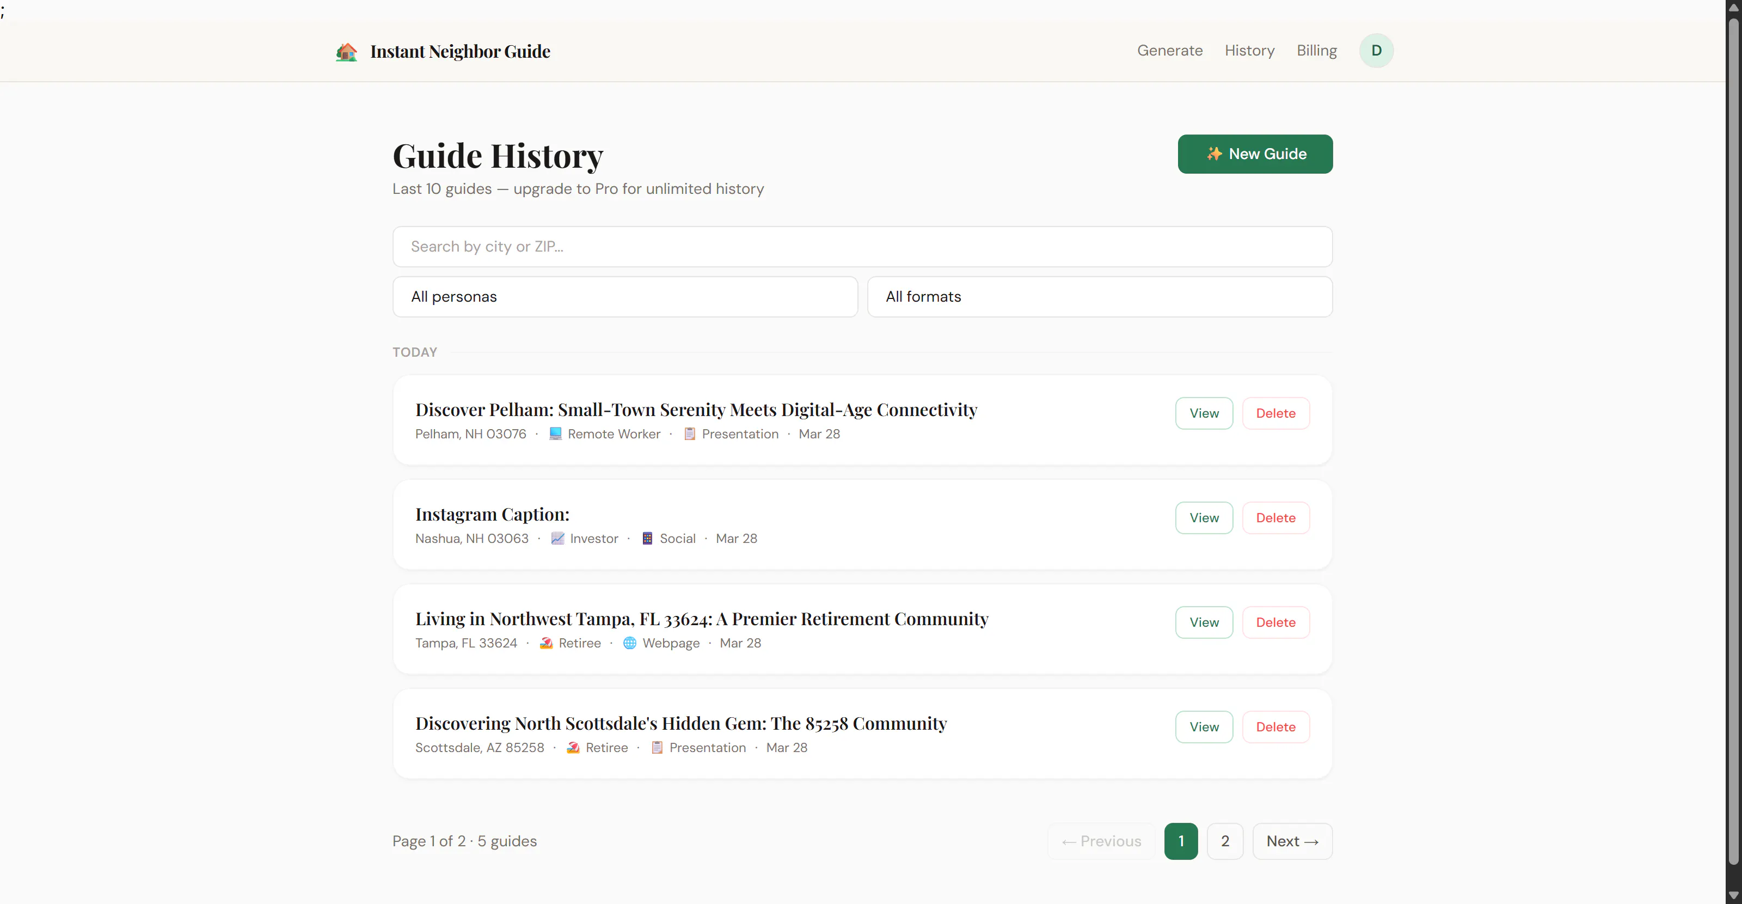The height and width of the screenshot is (904, 1742).
Task: Click the scrollbar up arrow
Action: pos(1733,8)
